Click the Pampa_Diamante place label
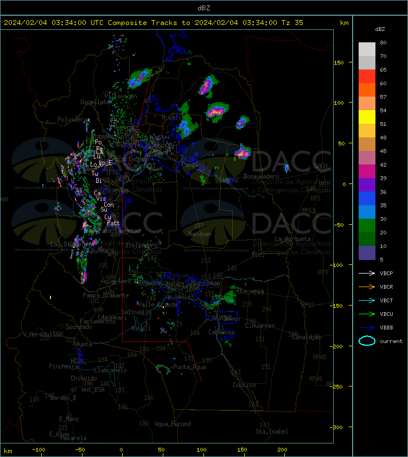Image resolution: width=408 pixels, height=457 pixels. (106, 295)
